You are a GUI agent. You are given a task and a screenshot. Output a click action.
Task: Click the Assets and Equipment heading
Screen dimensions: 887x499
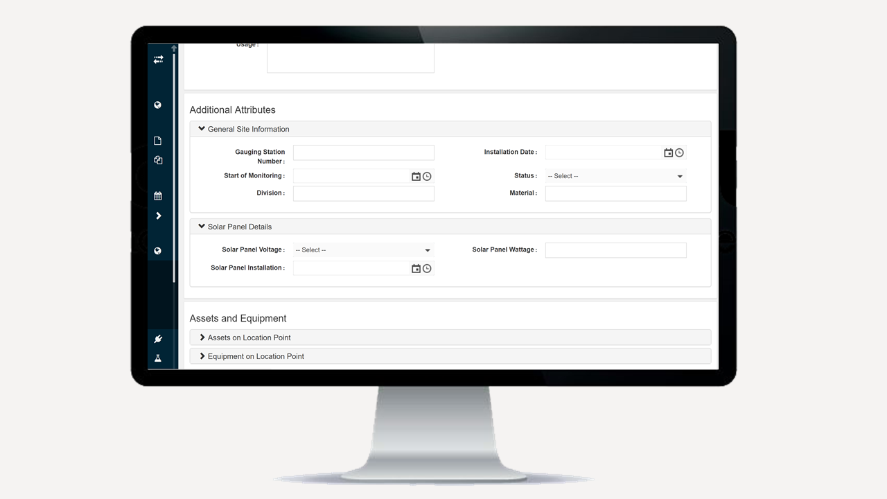click(x=238, y=318)
